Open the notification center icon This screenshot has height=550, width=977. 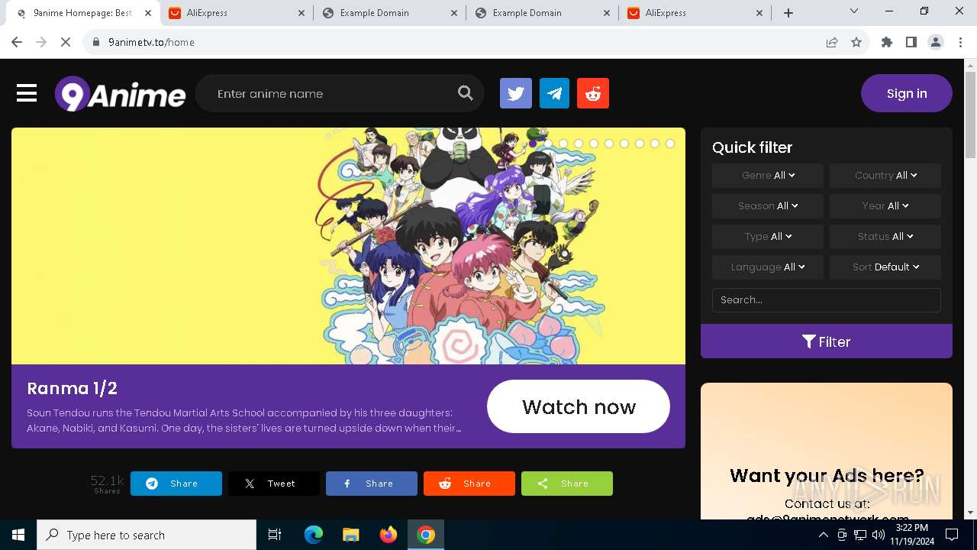pyautogui.click(x=952, y=535)
